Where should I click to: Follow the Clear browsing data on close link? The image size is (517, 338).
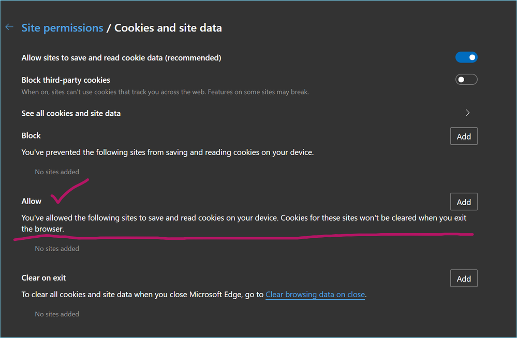[x=315, y=295]
